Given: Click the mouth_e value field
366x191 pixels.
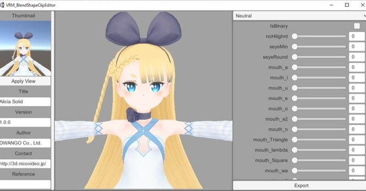Looking at the screenshot, I should [357, 98].
